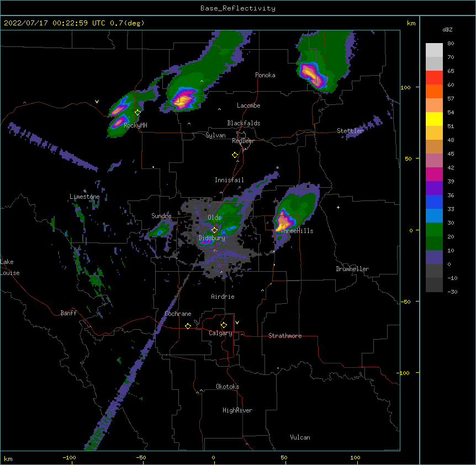Click the Sundre label
This screenshot has height=465, width=476.
click(161, 216)
